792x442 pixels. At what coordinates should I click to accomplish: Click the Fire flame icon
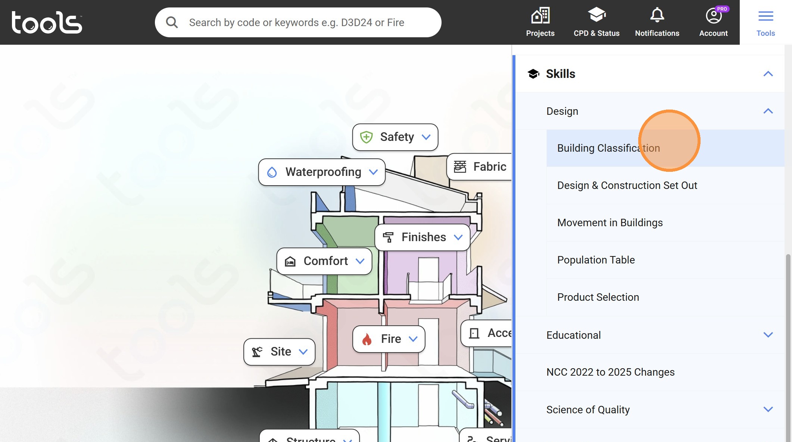click(x=367, y=339)
